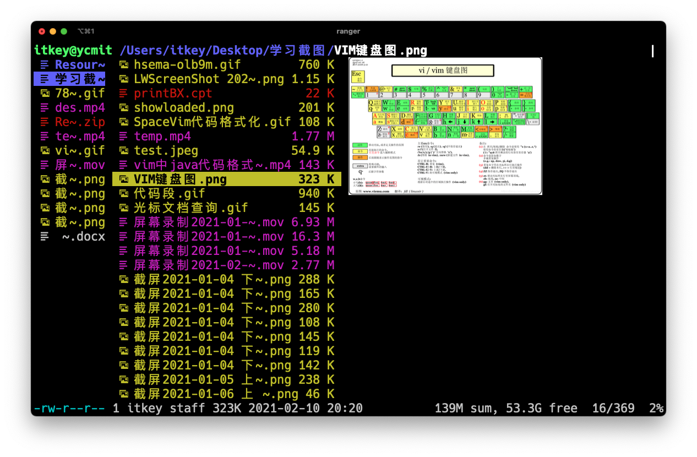Click the VIM键盘图.png name in the header path
The height and width of the screenshot is (457, 697).
[x=380, y=51]
